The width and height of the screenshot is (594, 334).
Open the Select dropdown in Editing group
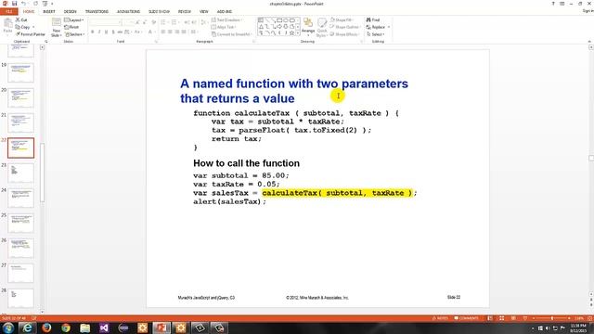[x=376, y=34]
